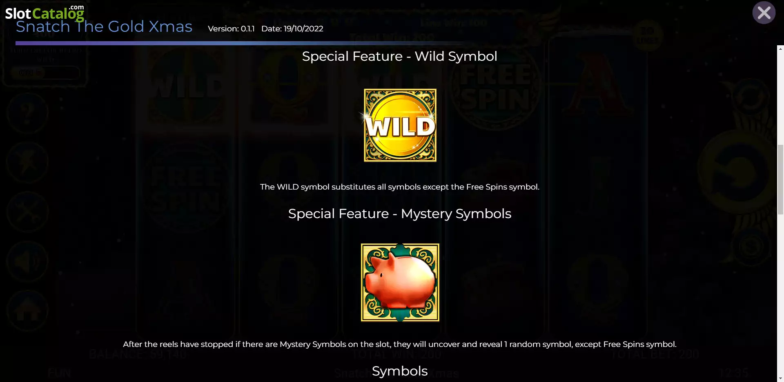Go home via the house icon
Viewport: 784px width, 382px height.
pyautogui.click(x=27, y=311)
